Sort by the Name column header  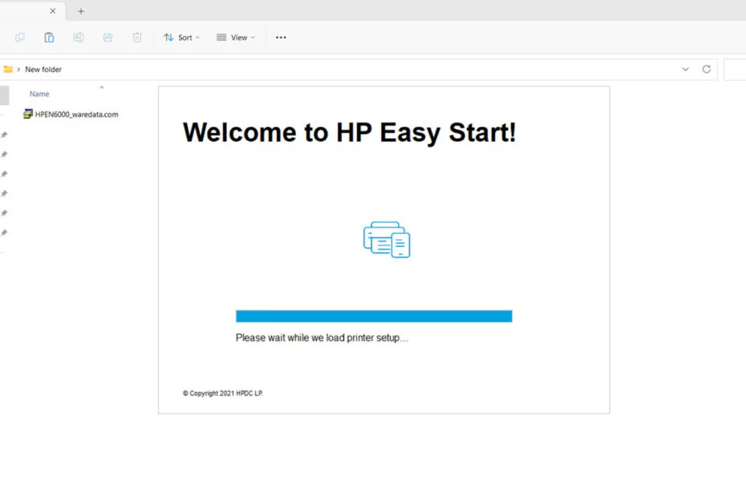pos(39,94)
